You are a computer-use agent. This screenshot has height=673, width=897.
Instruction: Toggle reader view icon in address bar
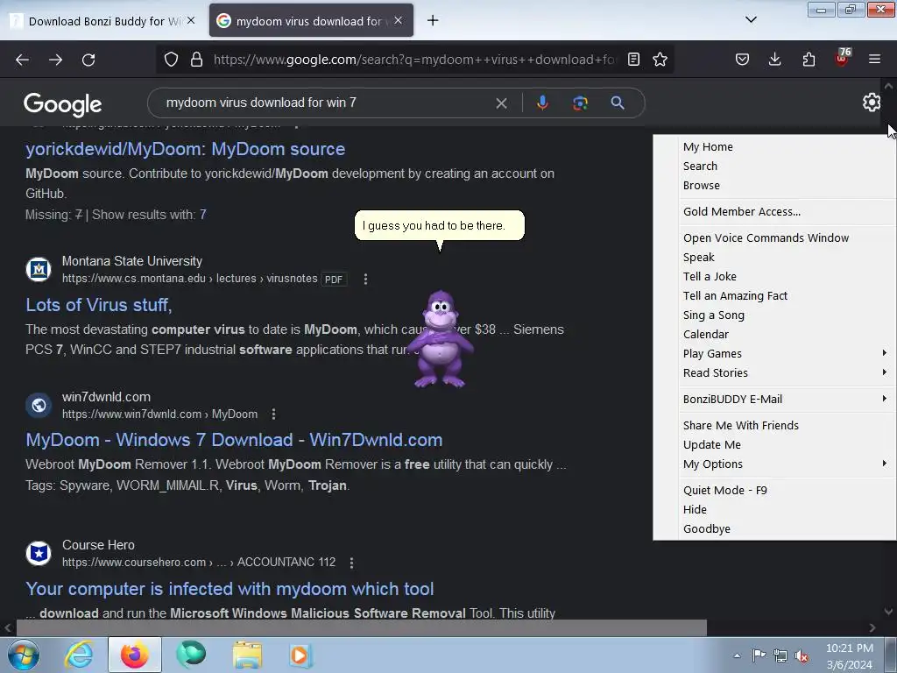pyautogui.click(x=633, y=60)
